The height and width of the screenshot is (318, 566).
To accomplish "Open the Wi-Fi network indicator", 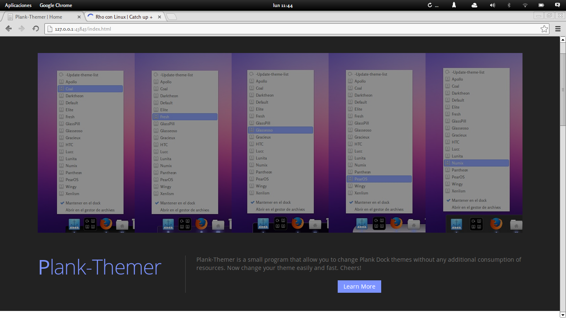I will pos(525,5).
